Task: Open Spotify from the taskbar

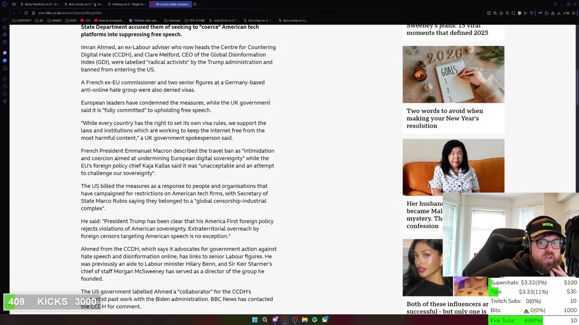Action: point(315,320)
